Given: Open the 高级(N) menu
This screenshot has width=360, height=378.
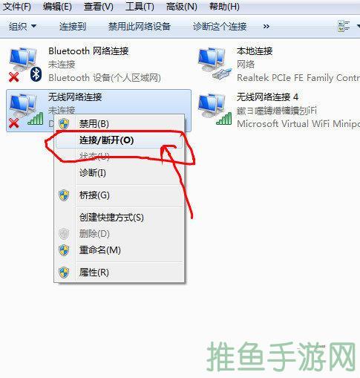Looking at the screenshot, I should [x=182, y=7].
